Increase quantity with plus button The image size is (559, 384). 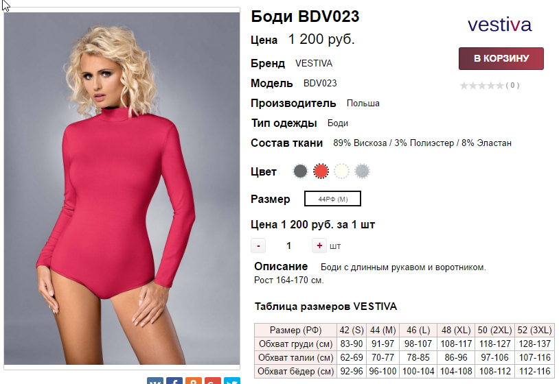319,245
